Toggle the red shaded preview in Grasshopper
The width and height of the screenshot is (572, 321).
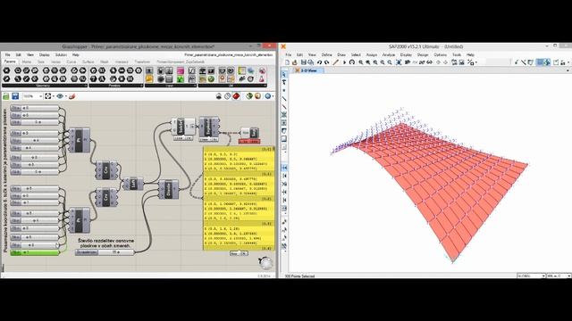[236, 96]
